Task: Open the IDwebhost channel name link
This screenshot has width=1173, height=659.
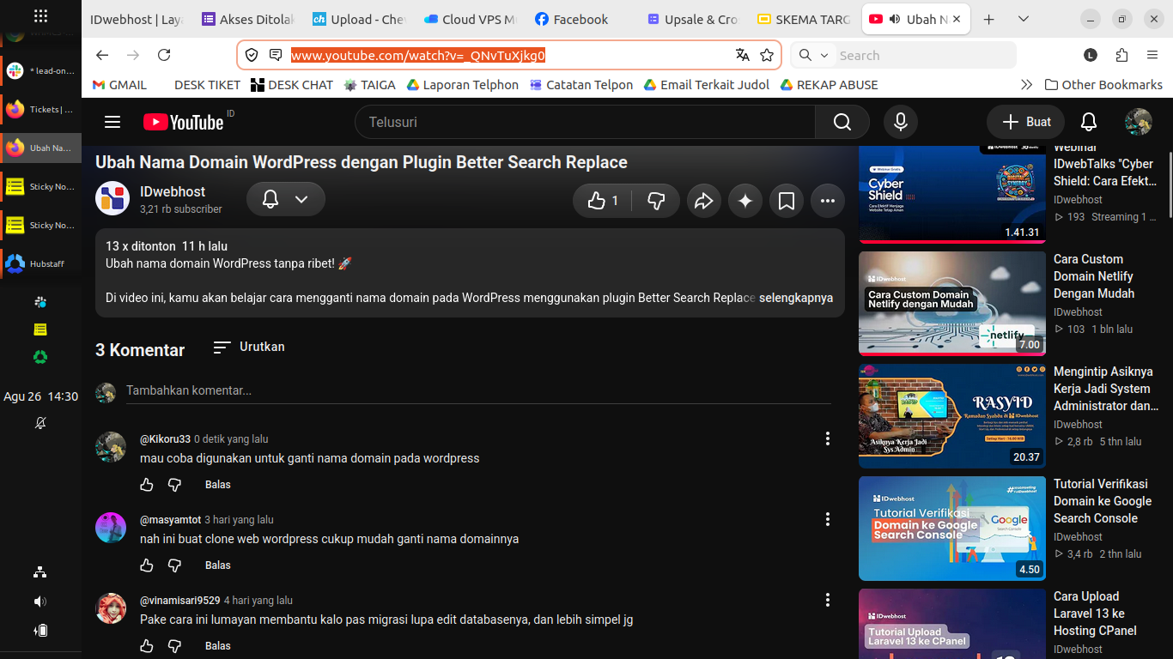Action: click(173, 191)
